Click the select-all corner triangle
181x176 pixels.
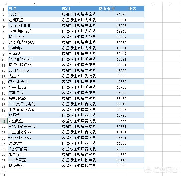[x=5, y=4]
